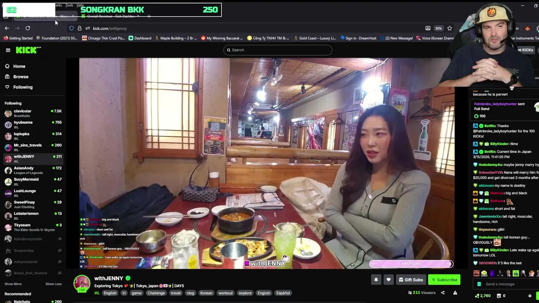Open a new browser tab with the plus button
The width and height of the screenshot is (539, 303).
(149, 16)
